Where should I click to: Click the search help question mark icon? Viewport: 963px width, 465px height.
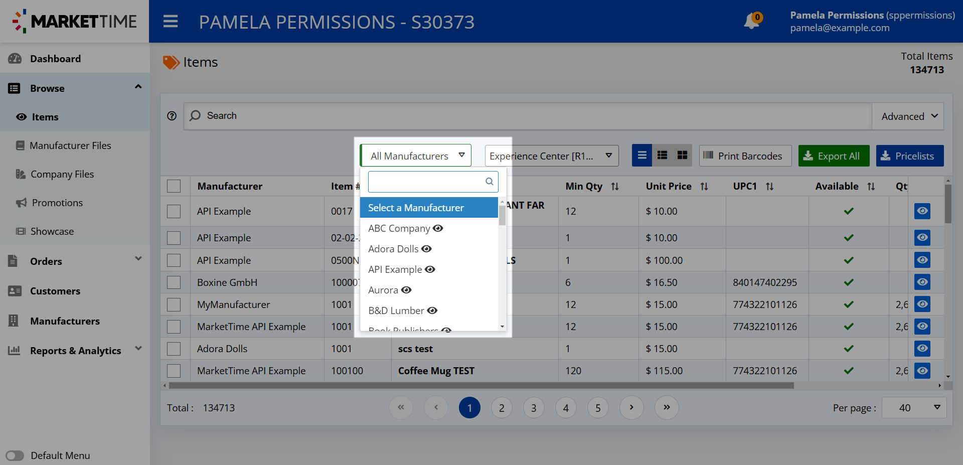coord(172,116)
